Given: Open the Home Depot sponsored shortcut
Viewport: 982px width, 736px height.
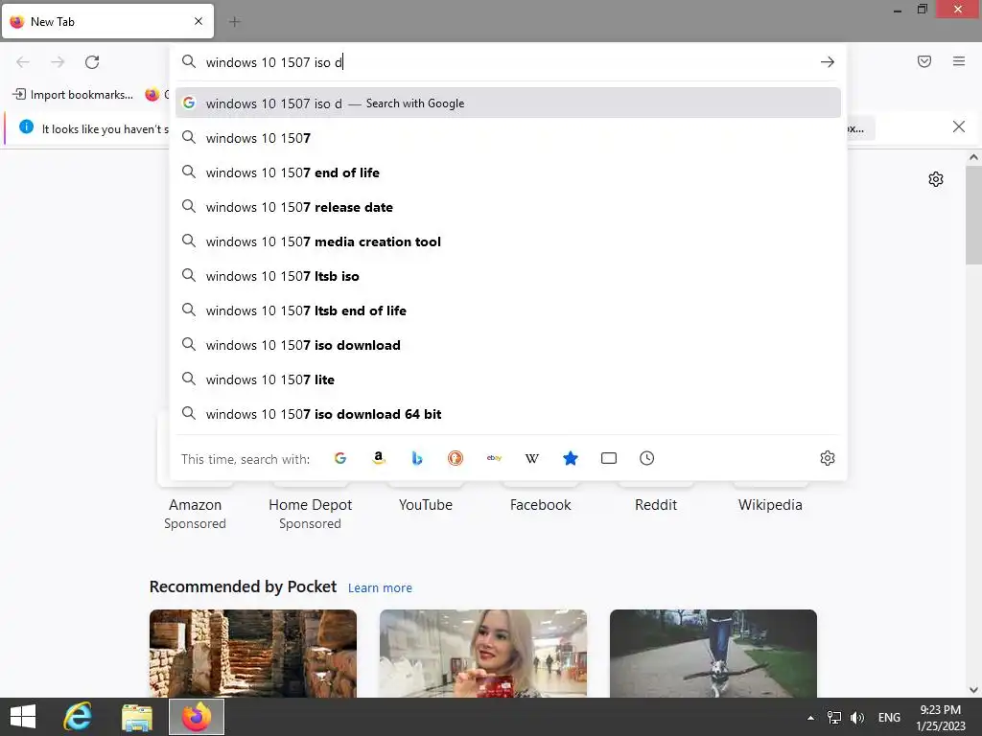Looking at the screenshot, I should click(310, 504).
